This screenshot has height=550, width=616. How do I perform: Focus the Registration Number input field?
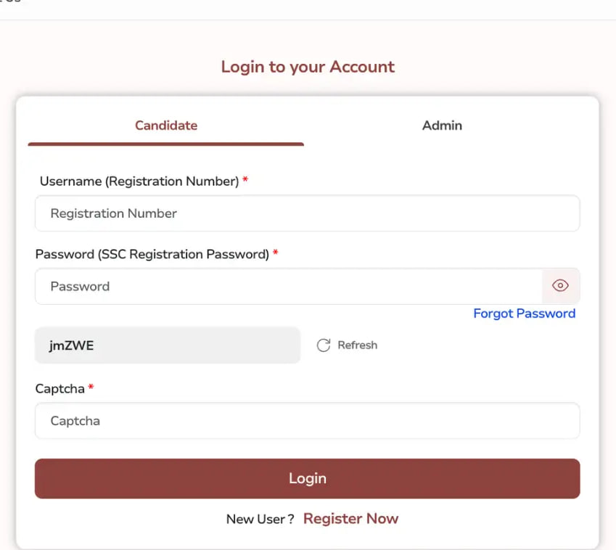coord(307,213)
